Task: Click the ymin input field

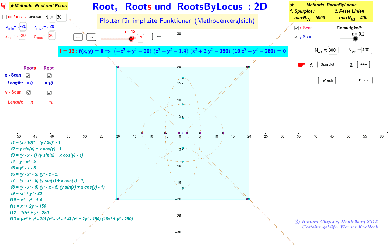Action: click(x=22, y=36)
